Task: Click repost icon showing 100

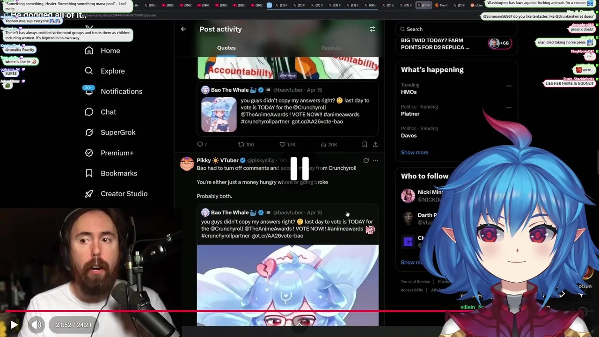Action: point(241,144)
